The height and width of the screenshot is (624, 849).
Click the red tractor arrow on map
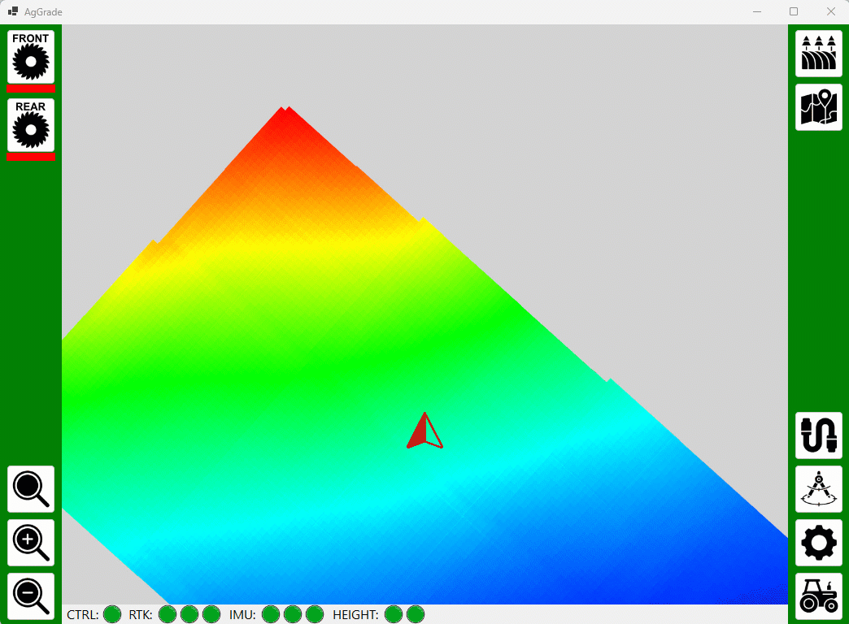424,433
